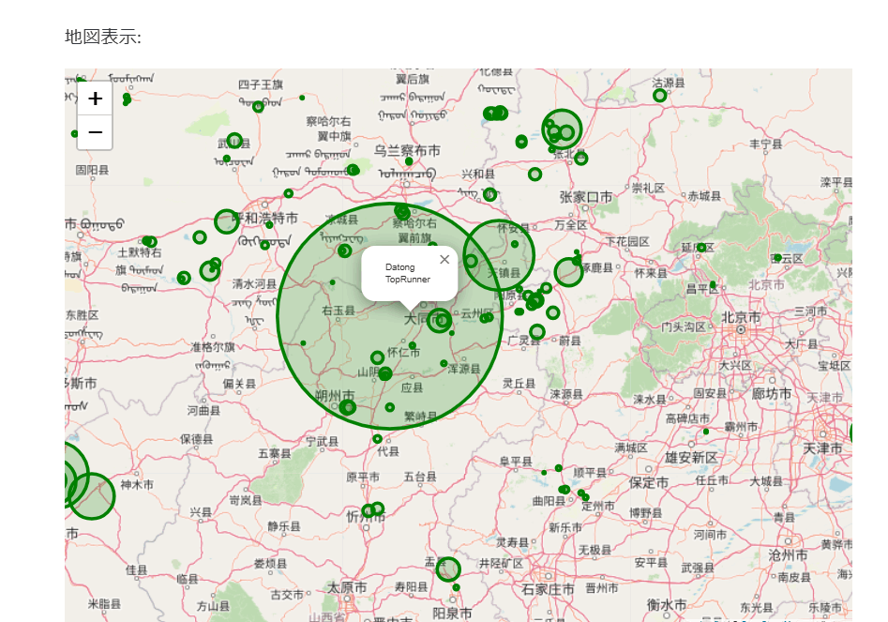
Task: Click the 灵丘县 label on the map
Action: [519, 384]
